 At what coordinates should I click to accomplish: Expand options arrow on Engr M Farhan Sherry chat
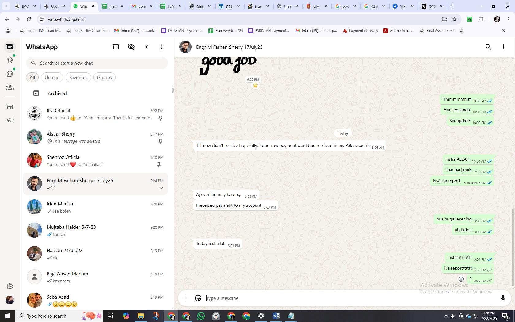161,188
